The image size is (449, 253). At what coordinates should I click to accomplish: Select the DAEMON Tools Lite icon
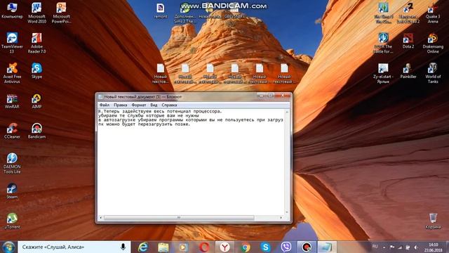12,163
